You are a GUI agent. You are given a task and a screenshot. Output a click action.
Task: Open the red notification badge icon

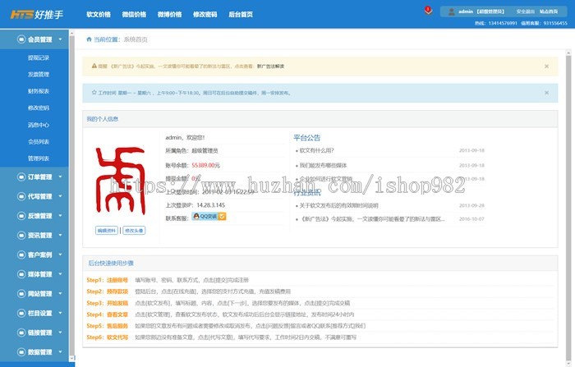point(428,11)
